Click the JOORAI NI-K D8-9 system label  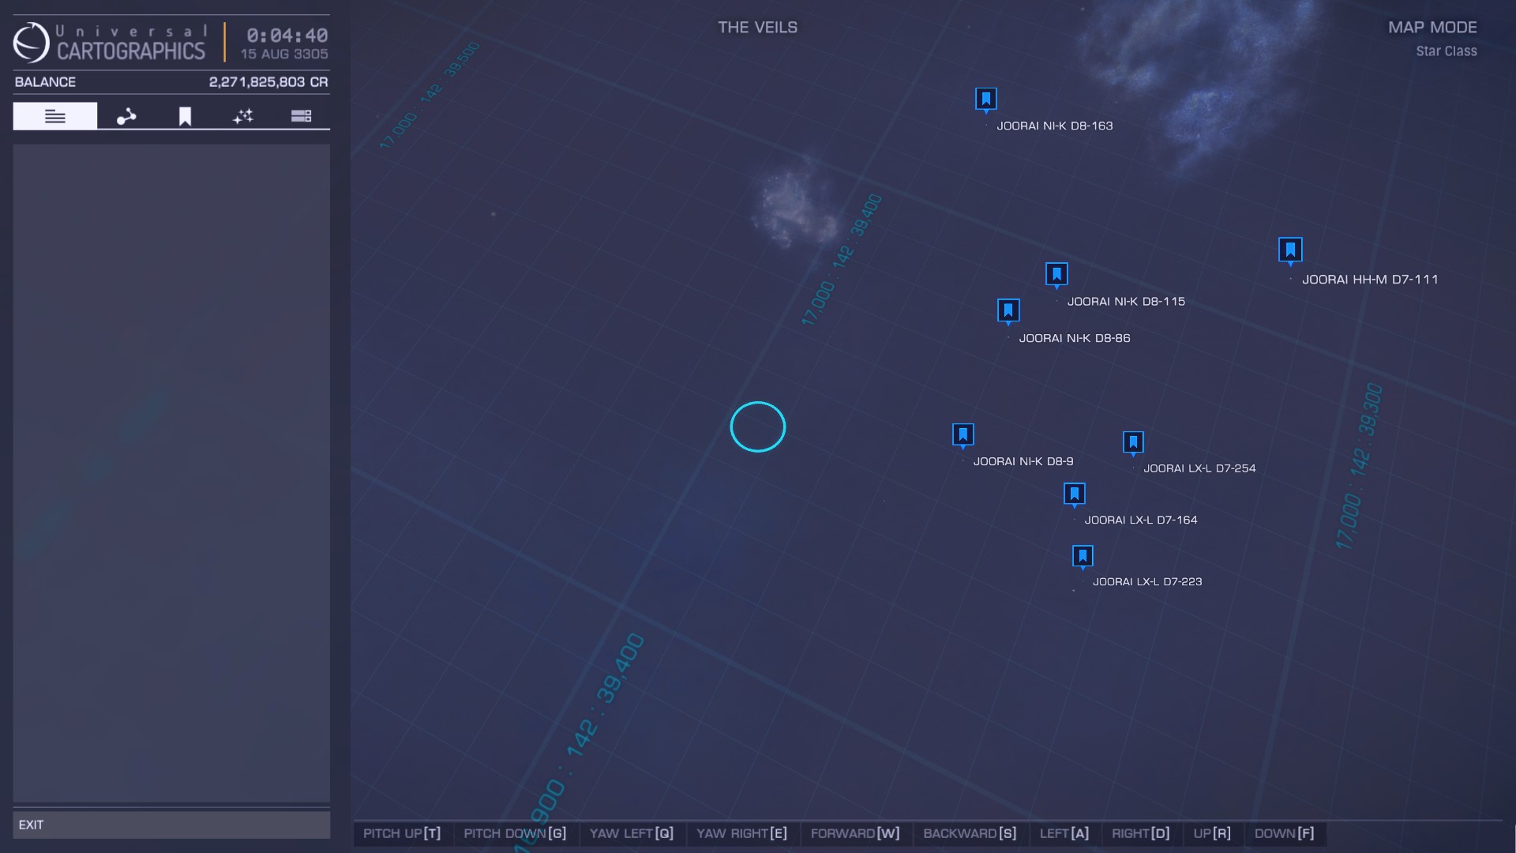pos(1023,461)
